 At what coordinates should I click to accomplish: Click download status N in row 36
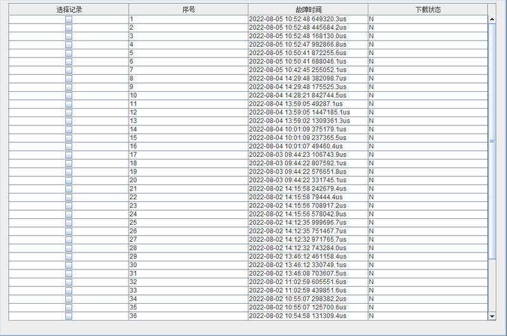(428, 316)
